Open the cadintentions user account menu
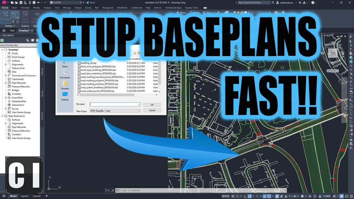 [287, 2]
